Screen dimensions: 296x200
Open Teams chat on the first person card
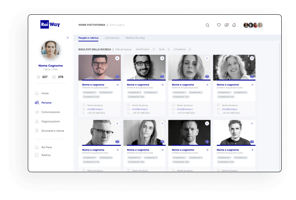click(x=117, y=76)
